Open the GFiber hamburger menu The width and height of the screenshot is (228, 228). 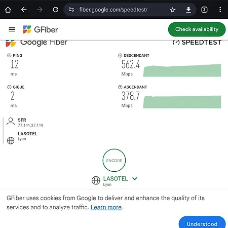[12, 29]
